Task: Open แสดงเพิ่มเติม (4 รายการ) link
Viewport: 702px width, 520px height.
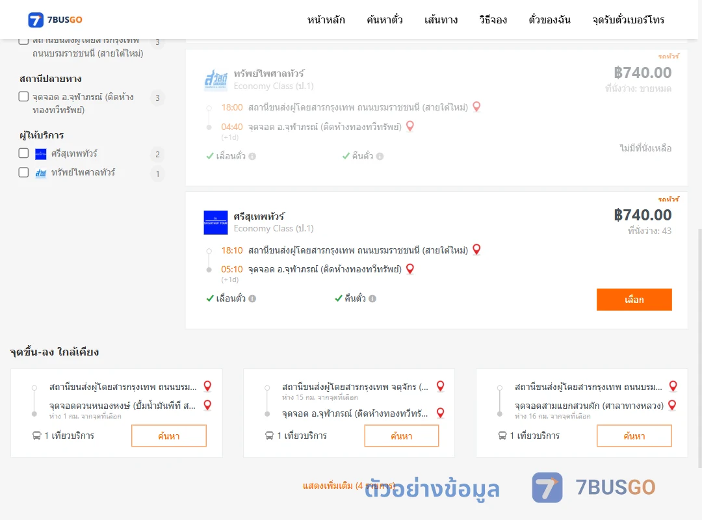Action: pyautogui.click(x=349, y=486)
